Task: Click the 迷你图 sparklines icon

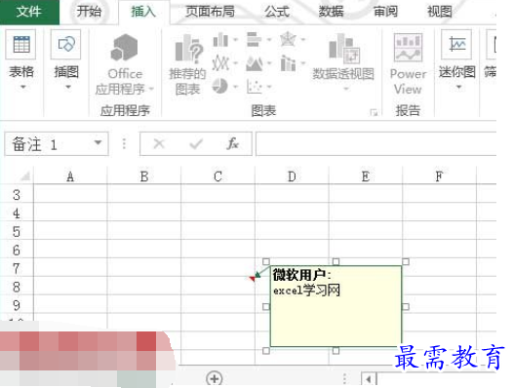Action: pyautogui.click(x=456, y=45)
